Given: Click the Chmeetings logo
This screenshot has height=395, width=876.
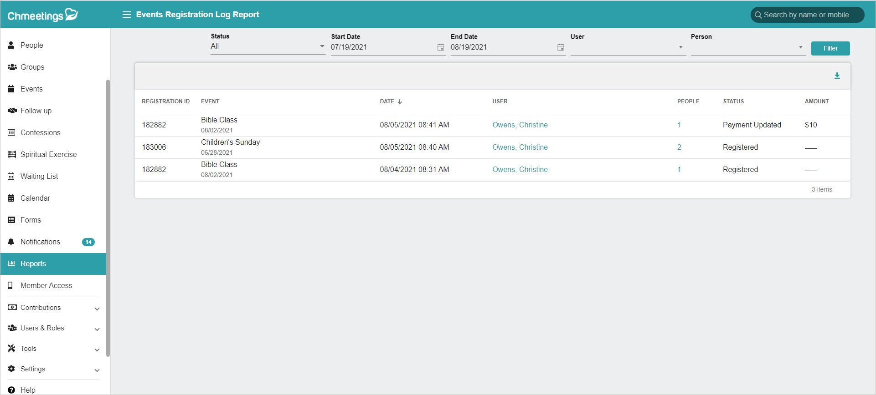Looking at the screenshot, I should 43,15.
